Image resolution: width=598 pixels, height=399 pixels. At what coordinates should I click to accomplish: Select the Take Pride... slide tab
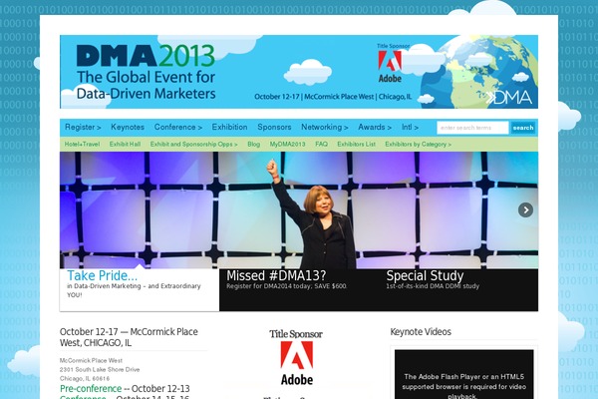(140, 290)
